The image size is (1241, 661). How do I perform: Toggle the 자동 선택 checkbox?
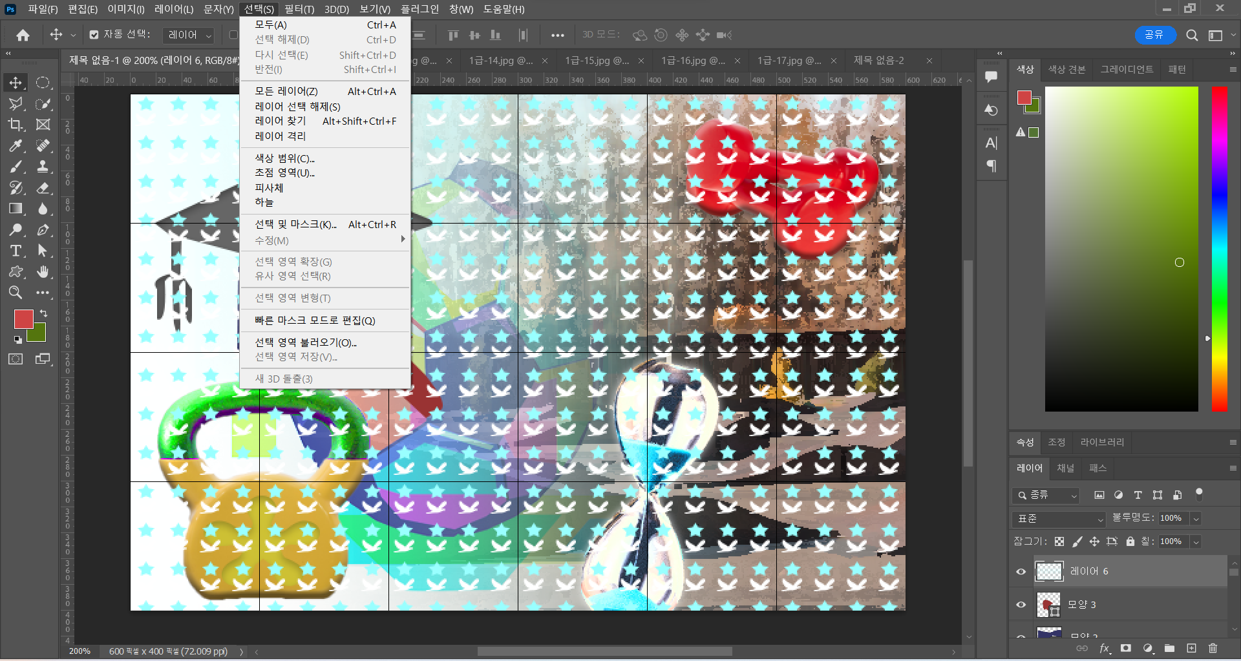(x=94, y=35)
